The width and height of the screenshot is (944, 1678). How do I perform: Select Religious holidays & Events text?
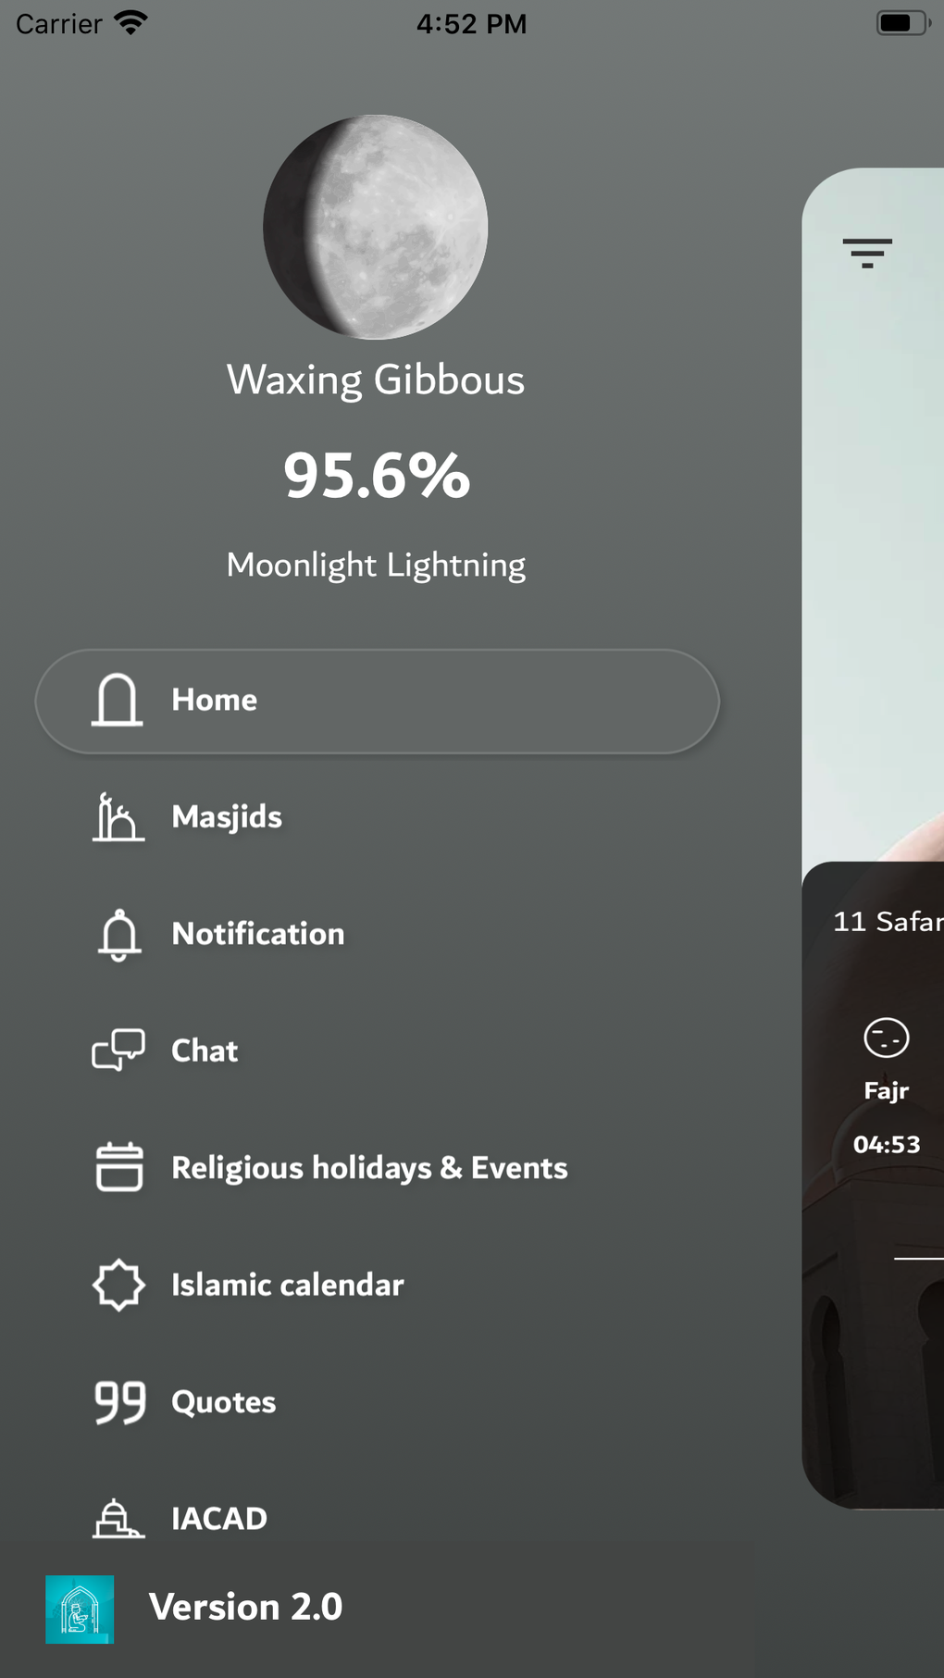pos(369,1168)
